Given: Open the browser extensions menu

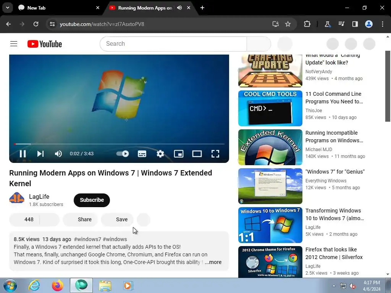Looking at the screenshot, I should (x=307, y=24).
